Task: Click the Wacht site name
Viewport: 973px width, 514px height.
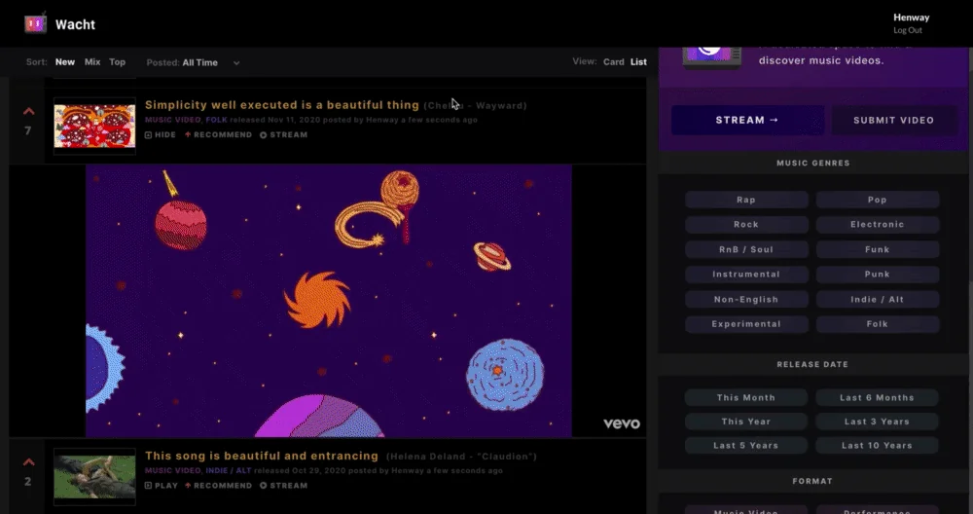Action: pos(75,24)
